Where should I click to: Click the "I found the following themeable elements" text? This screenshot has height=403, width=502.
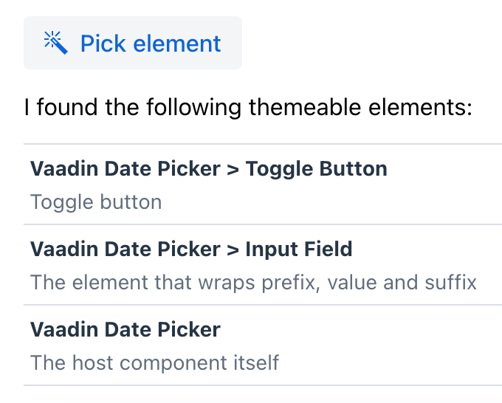point(248,108)
